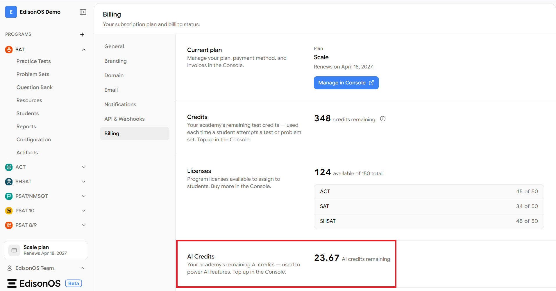Open Reports under SAT

pyautogui.click(x=26, y=126)
